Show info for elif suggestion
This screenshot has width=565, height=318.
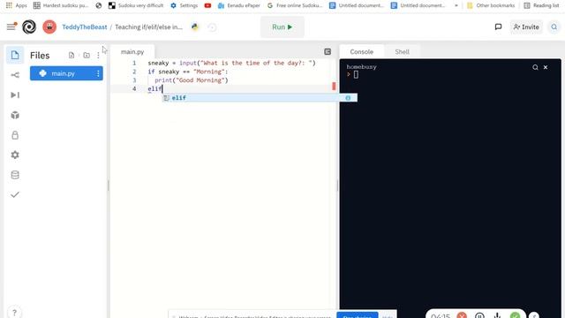point(348,98)
